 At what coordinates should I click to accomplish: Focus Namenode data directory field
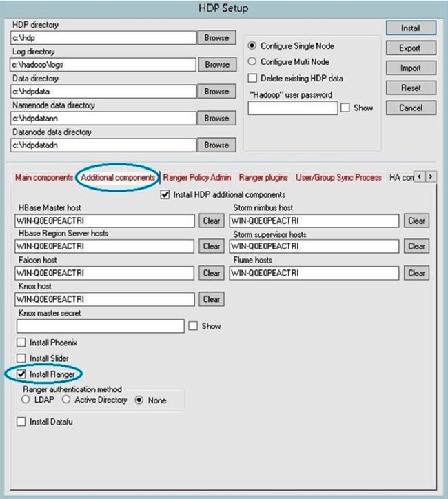103,119
